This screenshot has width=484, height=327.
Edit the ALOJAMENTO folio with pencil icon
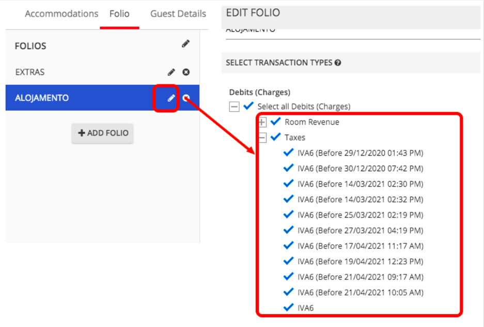(x=171, y=98)
